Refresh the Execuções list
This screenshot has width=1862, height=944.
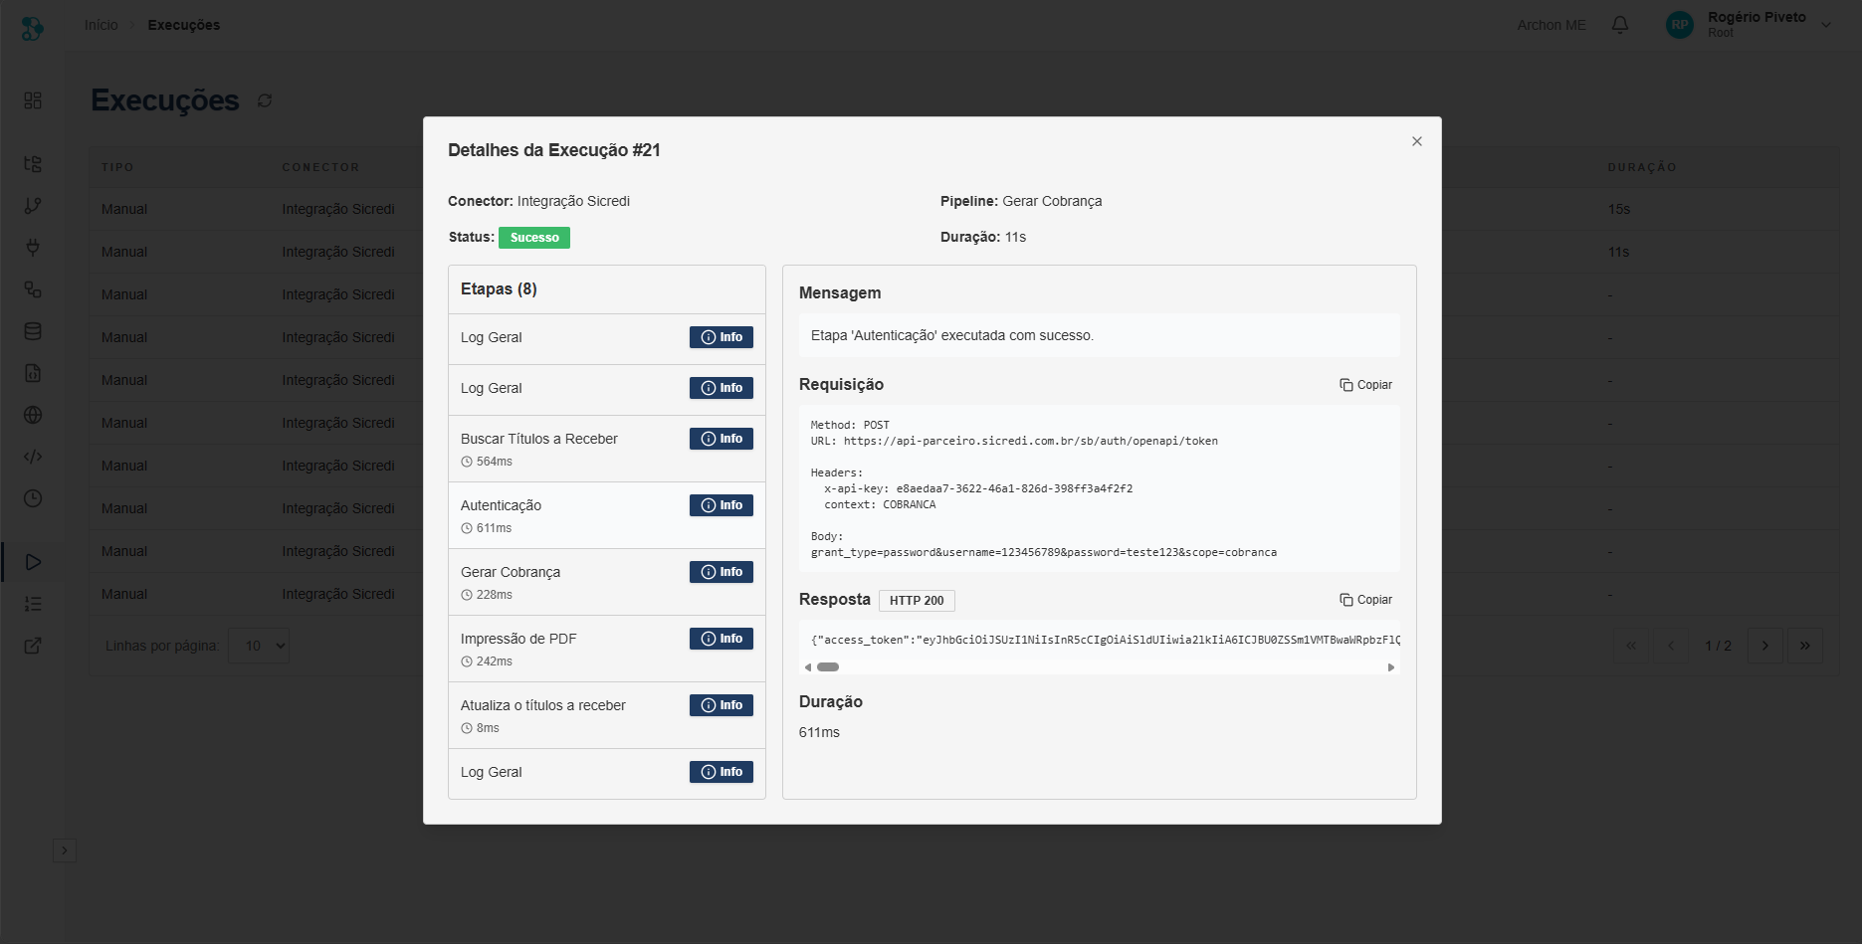coord(265,100)
